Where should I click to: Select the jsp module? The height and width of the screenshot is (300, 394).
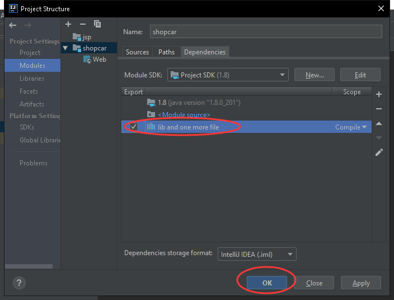(87, 37)
